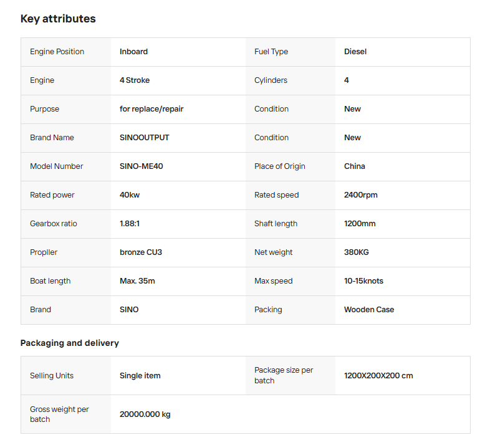
Task: Click the 2400rpm rated speed value
Action: pos(361,195)
